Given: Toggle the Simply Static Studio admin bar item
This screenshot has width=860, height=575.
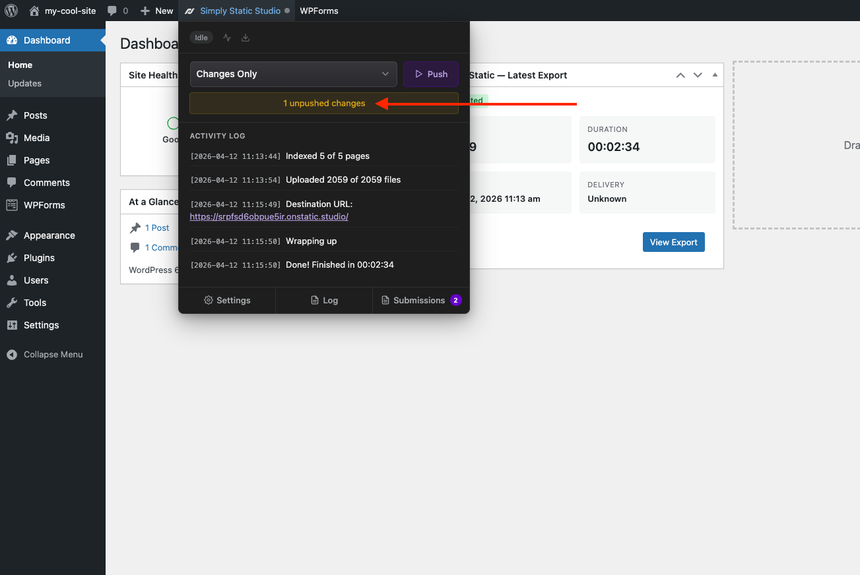Looking at the screenshot, I should point(237,11).
